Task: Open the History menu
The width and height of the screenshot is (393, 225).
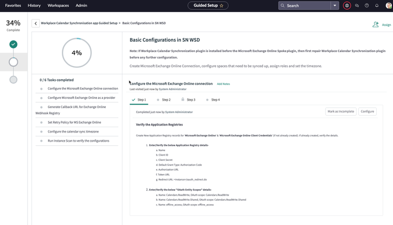Action: click(x=34, y=5)
